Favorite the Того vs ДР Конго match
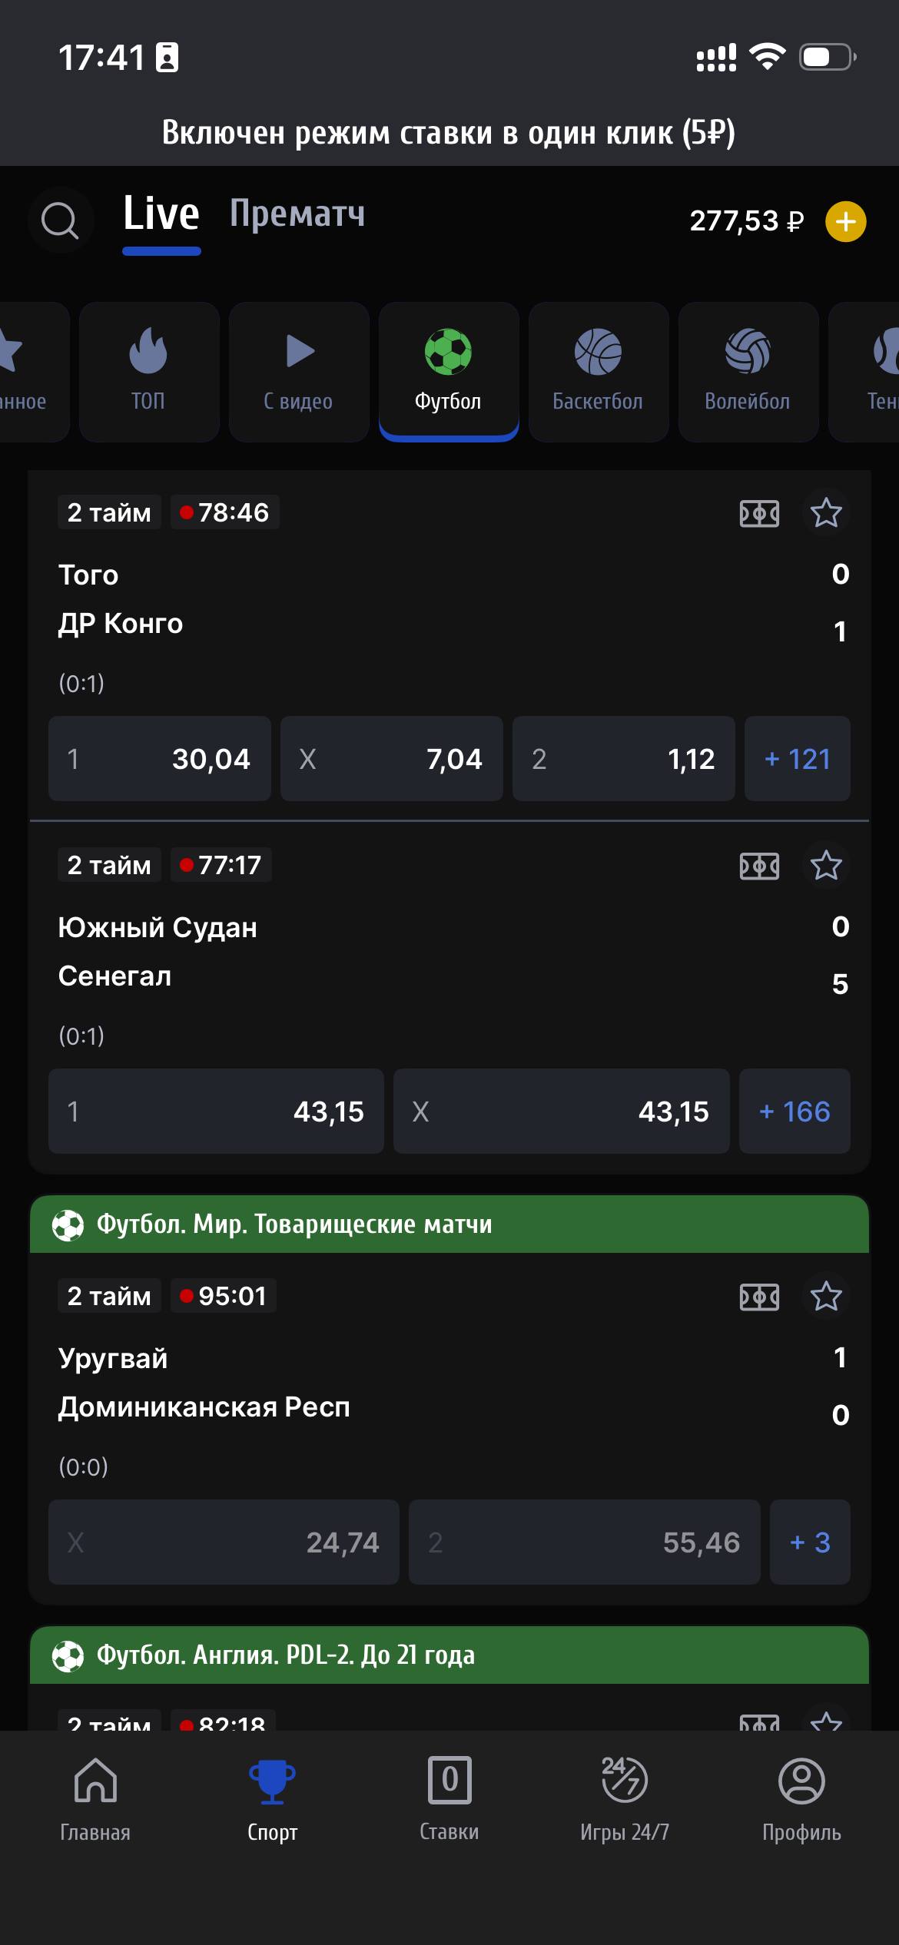The width and height of the screenshot is (899, 1945). (826, 513)
